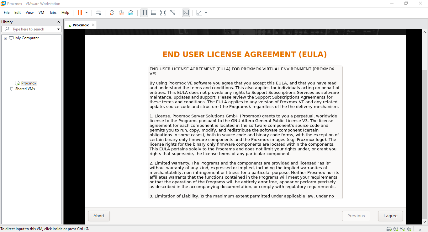
Task: Click the stretch guest display icon
Action: pyautogui.click(x=199, y=13)
